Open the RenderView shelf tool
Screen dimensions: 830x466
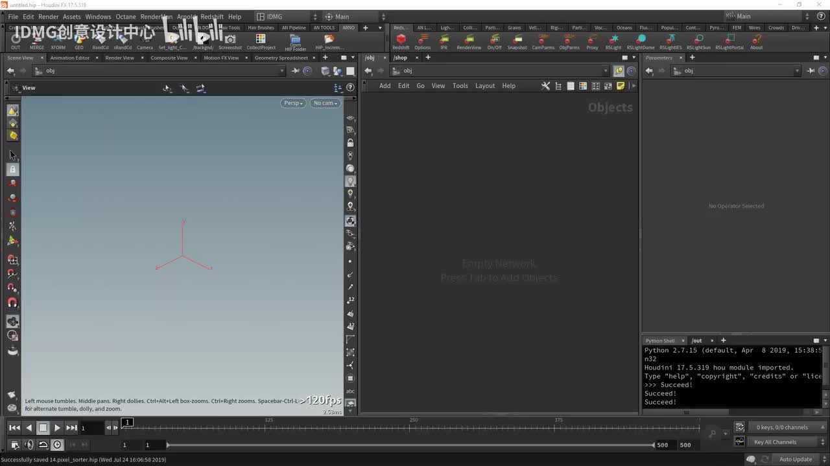pyautogui.click(x=469, y=39)
